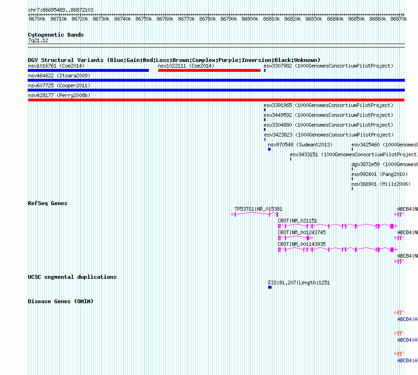Click the segmental duplication blue block

270,287
